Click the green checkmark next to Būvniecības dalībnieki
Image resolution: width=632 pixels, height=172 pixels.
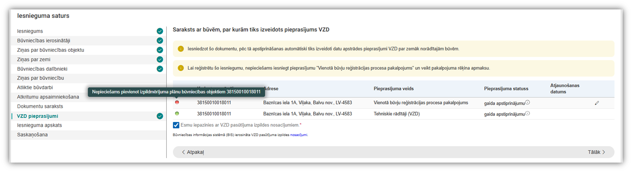pos(160,69)
